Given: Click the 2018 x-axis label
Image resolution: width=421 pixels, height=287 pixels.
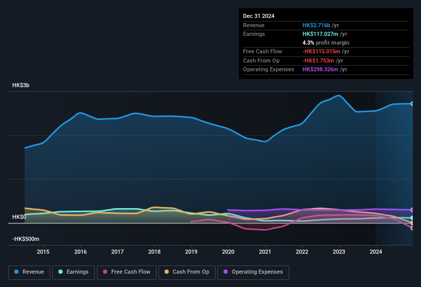Looking at the screenshot, I should coord(154,252).
